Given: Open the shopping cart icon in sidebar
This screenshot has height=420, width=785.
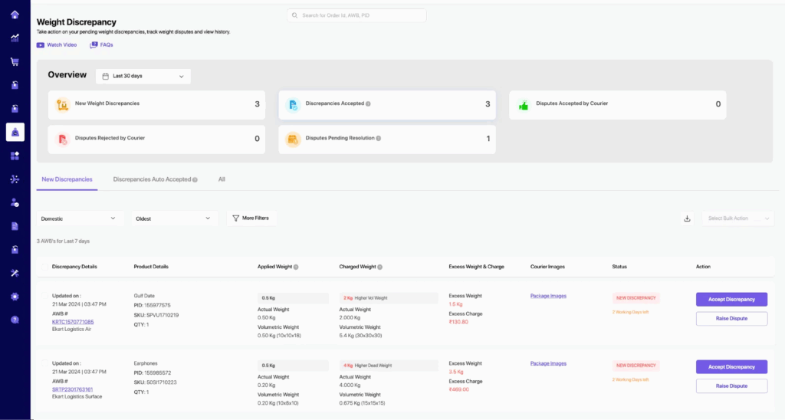Looking at the screenshot, I should [x=15, y=61].
